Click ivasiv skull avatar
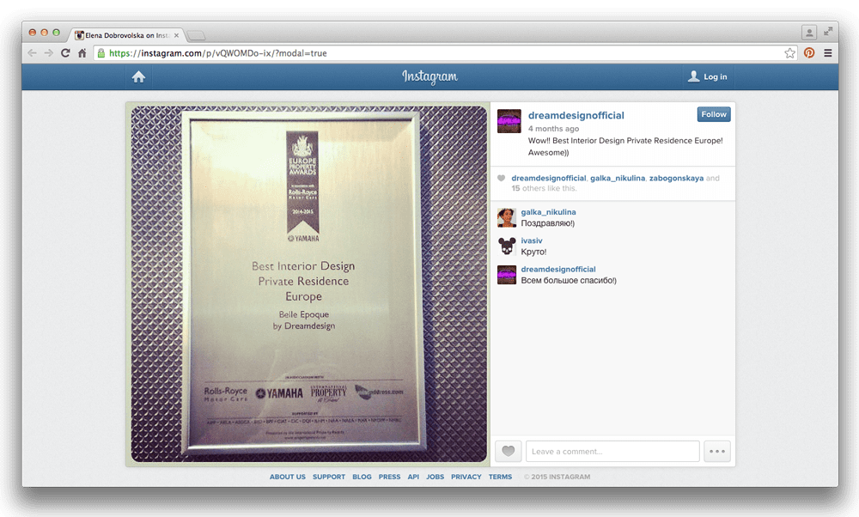The image size is (859, 517). pos(507,246)
